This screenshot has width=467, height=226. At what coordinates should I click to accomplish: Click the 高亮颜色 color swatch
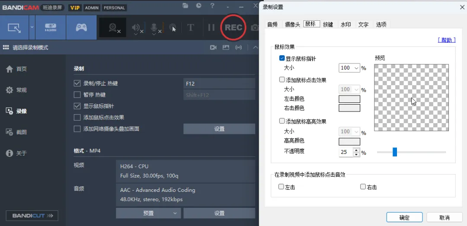(x=349, y=141)
